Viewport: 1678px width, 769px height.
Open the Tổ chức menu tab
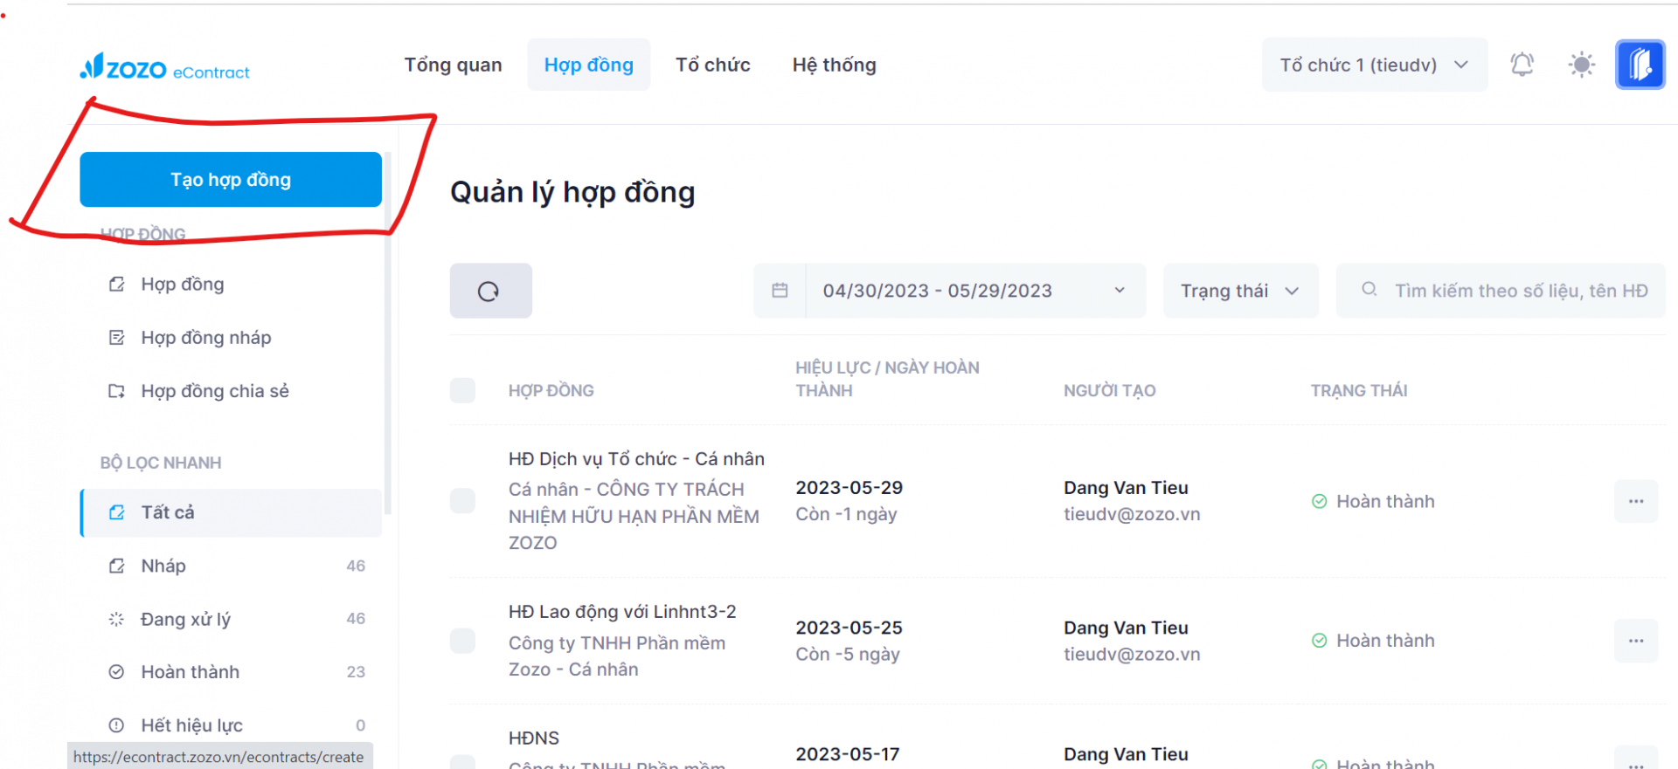[712, 65]
